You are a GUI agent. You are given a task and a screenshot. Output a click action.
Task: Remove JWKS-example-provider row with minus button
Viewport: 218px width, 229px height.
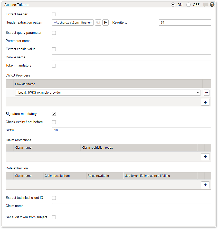coord(206,93)
